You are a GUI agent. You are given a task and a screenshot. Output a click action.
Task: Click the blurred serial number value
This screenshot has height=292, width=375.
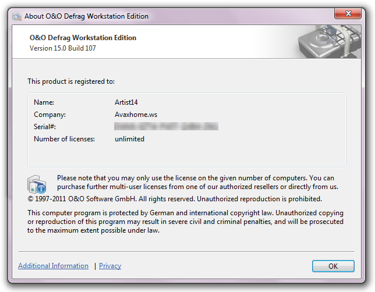pyautogui.click(x=166, y=126)
